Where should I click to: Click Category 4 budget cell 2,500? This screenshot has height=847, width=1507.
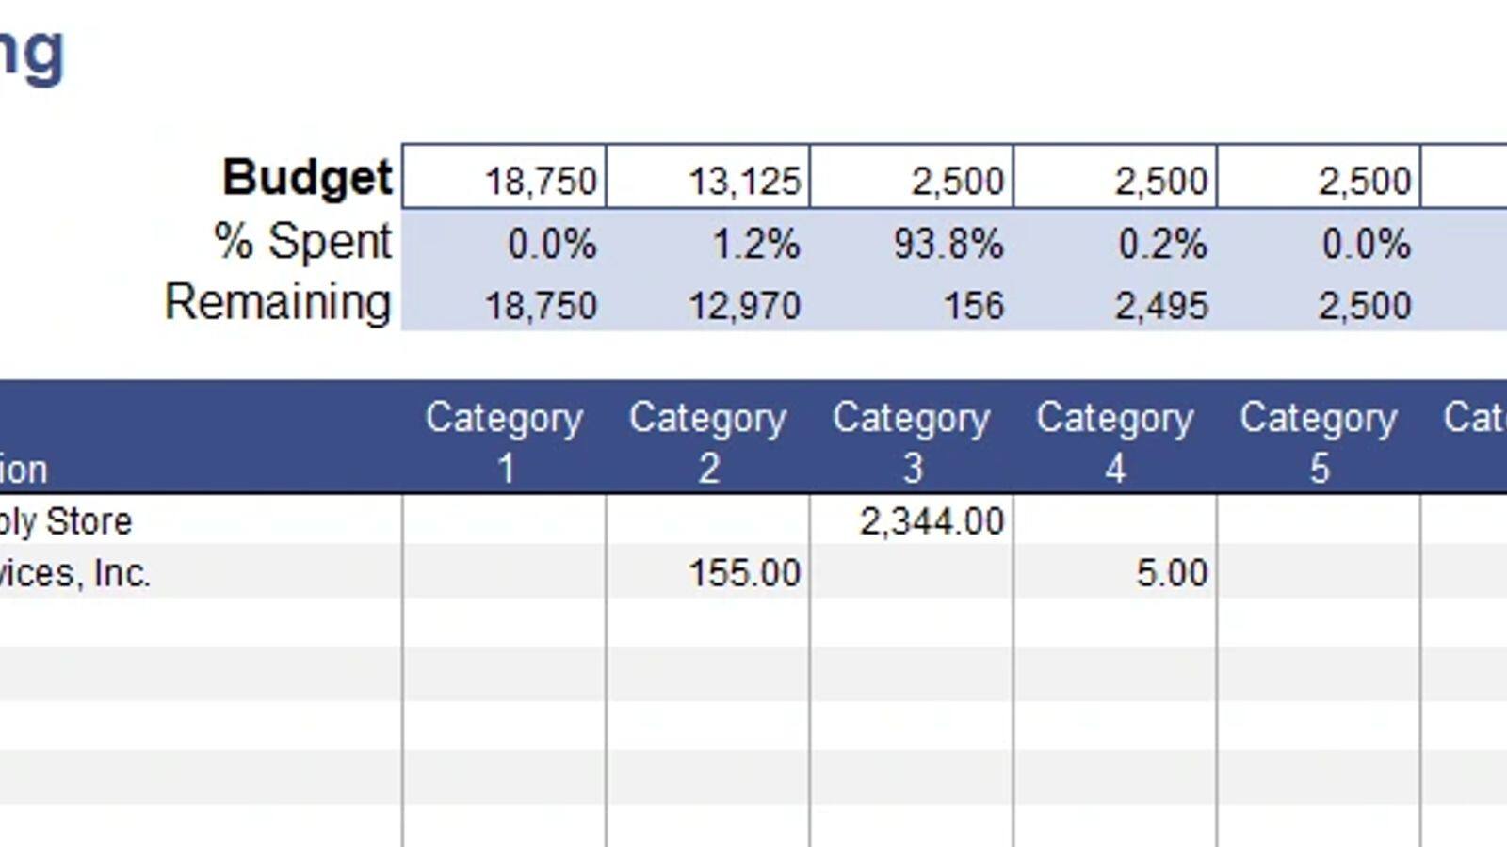click(x=1115, y=177)
